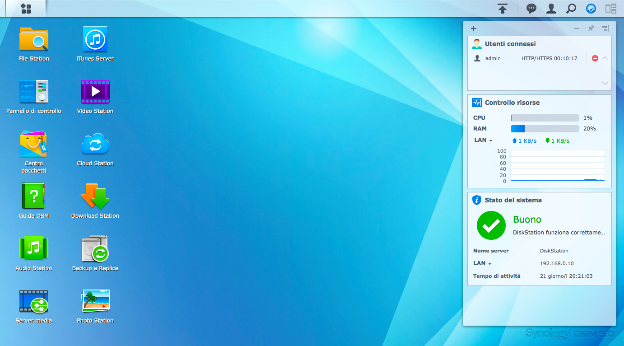Expand the LAN dropdown in Stato del sistema
This screenshot has width=624, height=346.
[482, 263]
